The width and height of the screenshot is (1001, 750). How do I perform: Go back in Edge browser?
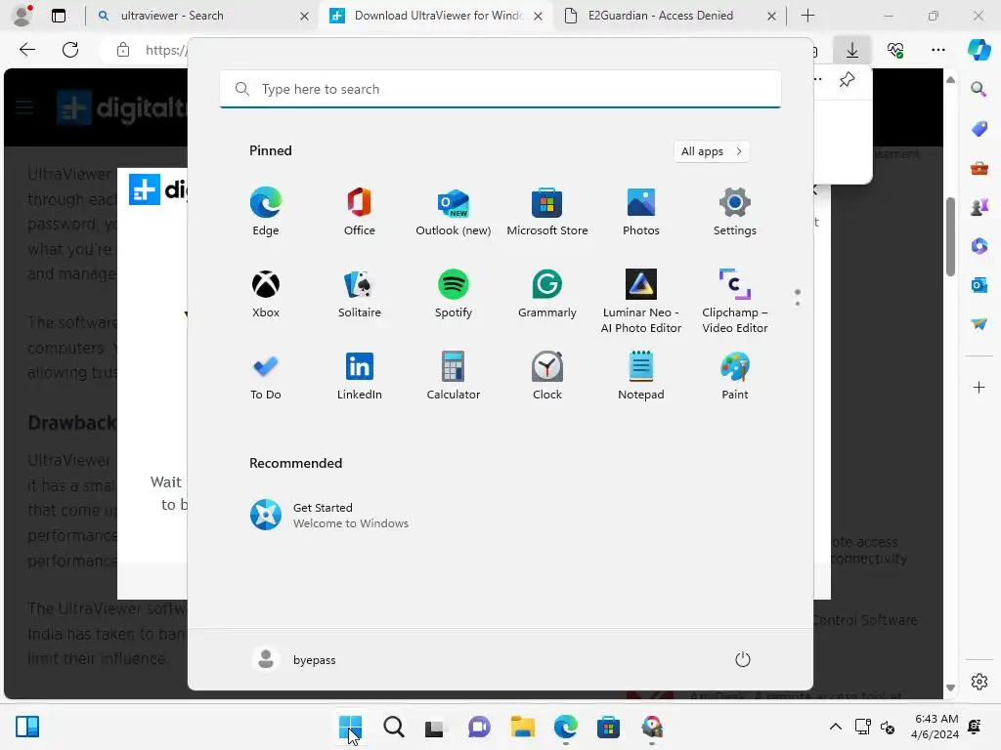click(26, 50)
